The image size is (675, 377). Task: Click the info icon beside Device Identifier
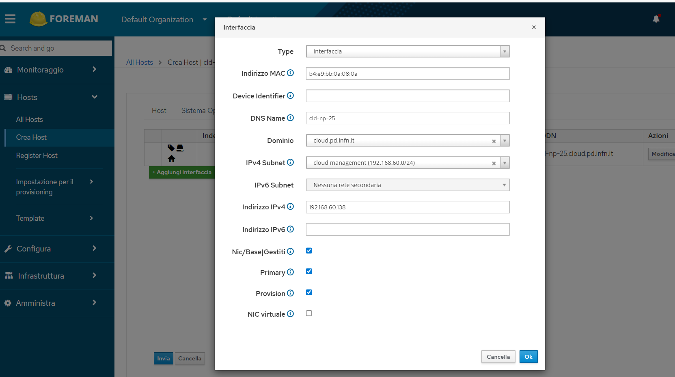coord(290,96)
